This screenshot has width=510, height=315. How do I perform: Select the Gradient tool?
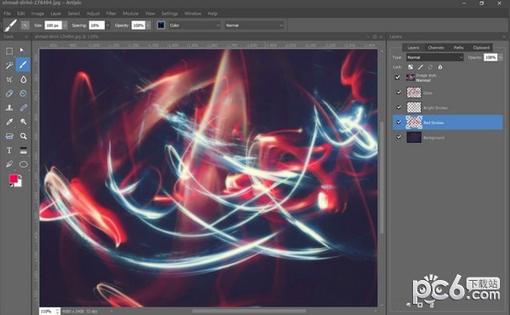[x=23, y=150]
